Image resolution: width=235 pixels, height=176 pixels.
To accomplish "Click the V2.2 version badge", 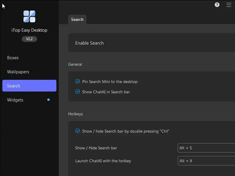I will click(29, 39).
